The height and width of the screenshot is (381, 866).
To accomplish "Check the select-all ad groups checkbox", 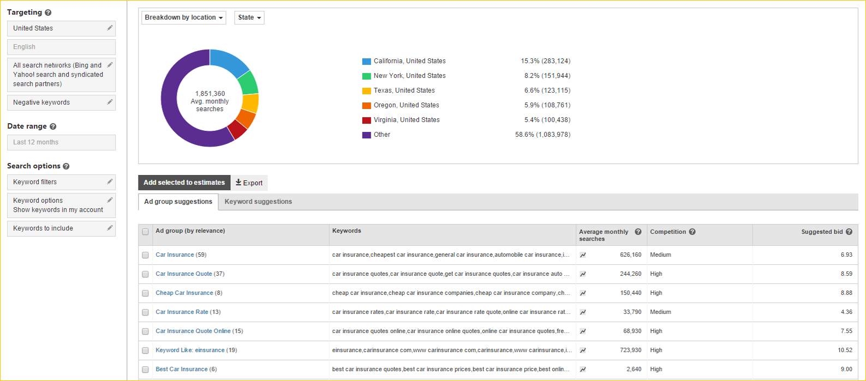I will (145, 232).
